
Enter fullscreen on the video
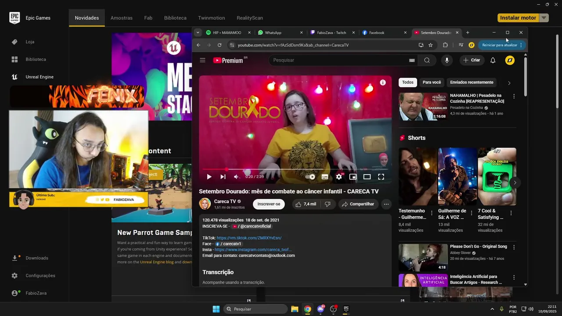click(x=381, y=177)
